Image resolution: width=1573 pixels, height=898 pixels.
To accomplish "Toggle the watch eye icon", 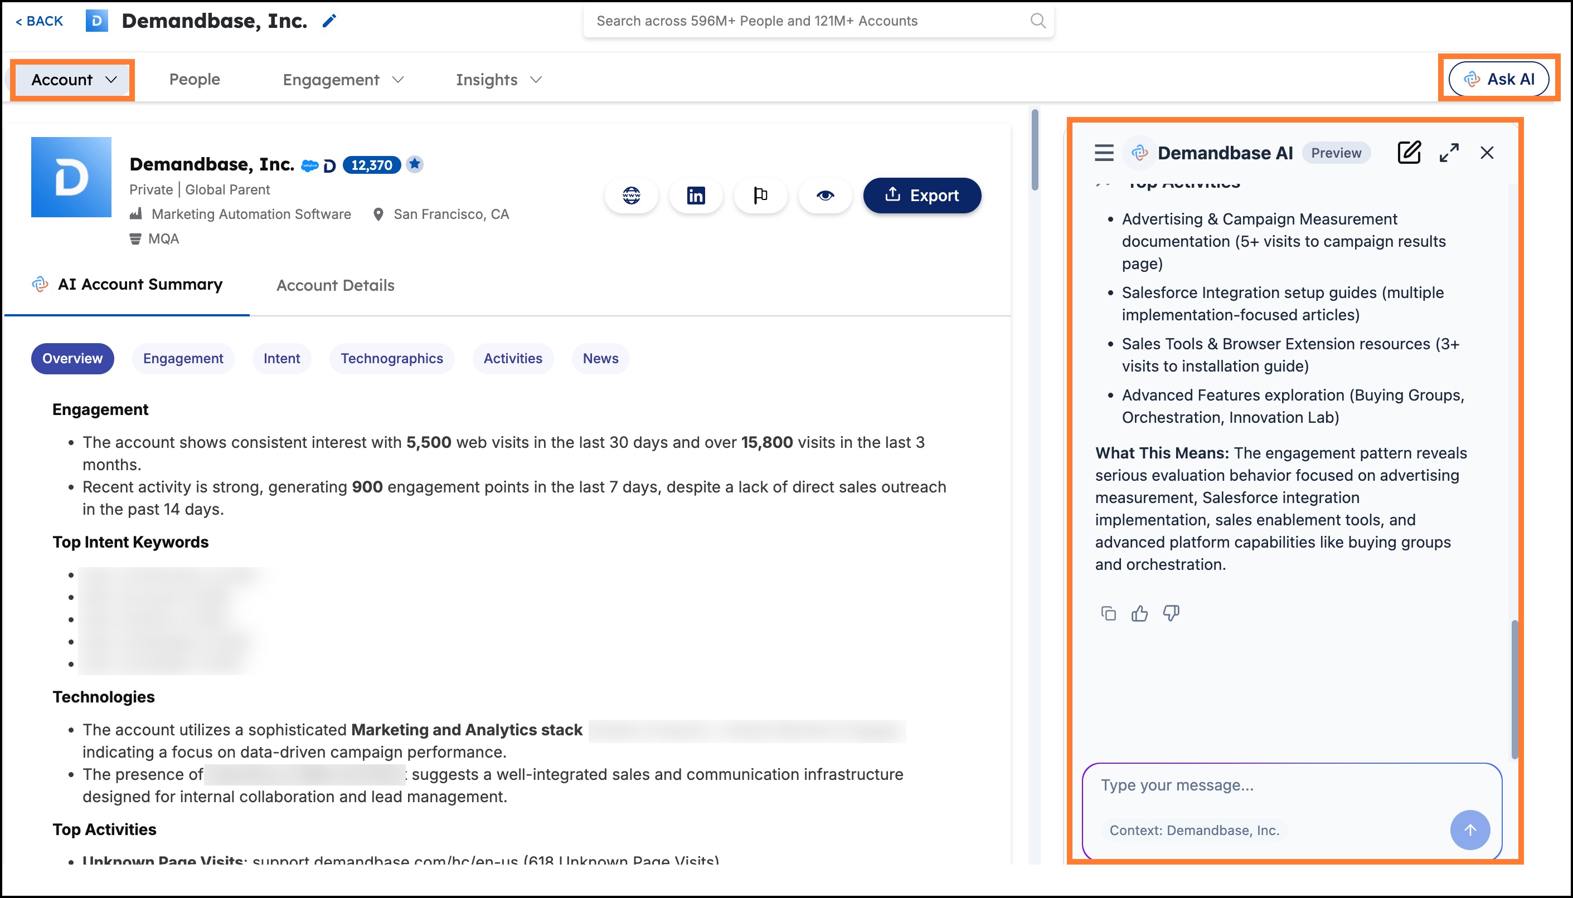I will click(825, 196).
